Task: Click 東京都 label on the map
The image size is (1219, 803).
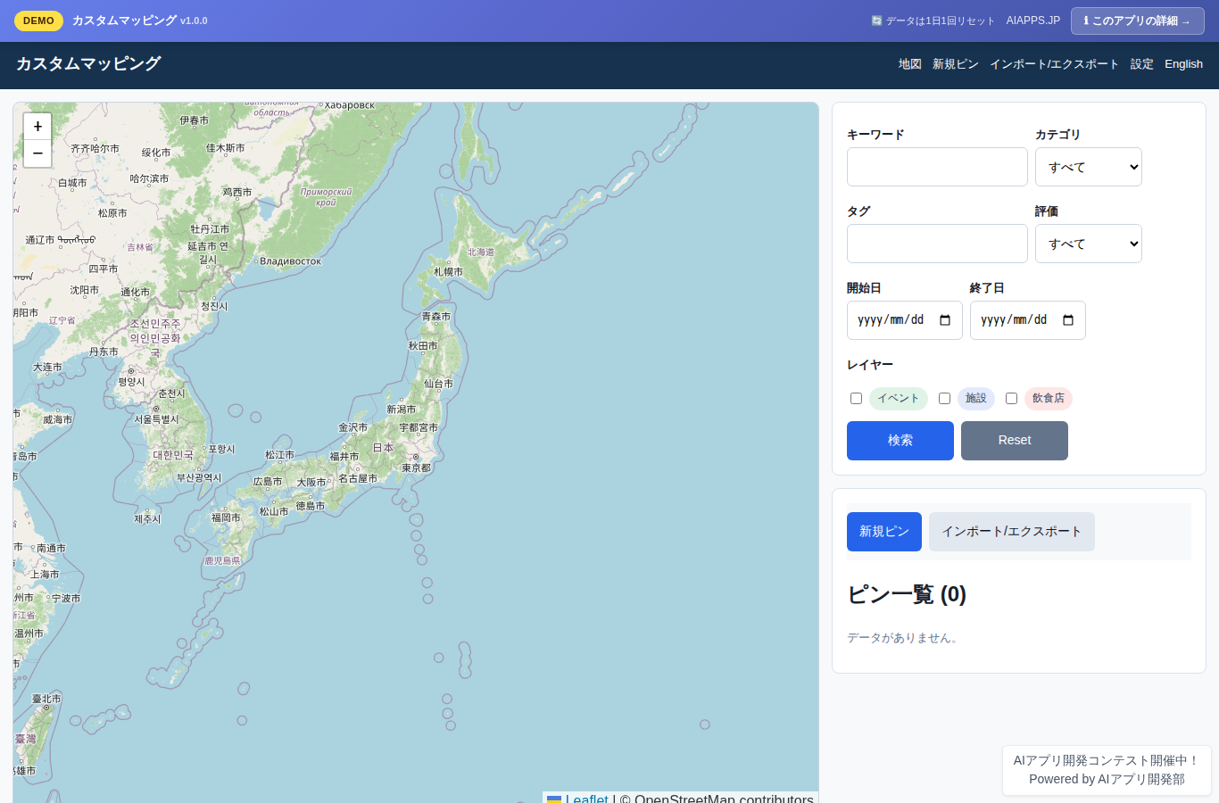Action: [x=417, y=468]
